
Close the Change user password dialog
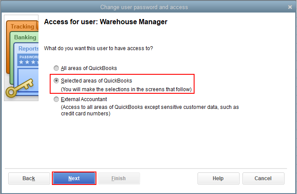[290, 7]
